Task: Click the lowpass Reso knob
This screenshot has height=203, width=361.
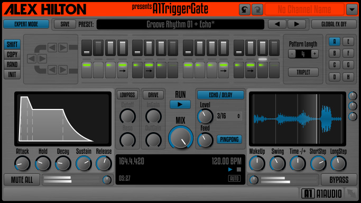Action: tap(127, 140)
